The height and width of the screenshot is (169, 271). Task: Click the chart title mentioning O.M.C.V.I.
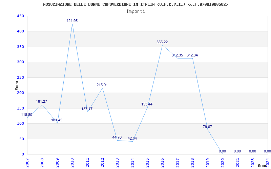pyautogui.click(x=135, y=4)
